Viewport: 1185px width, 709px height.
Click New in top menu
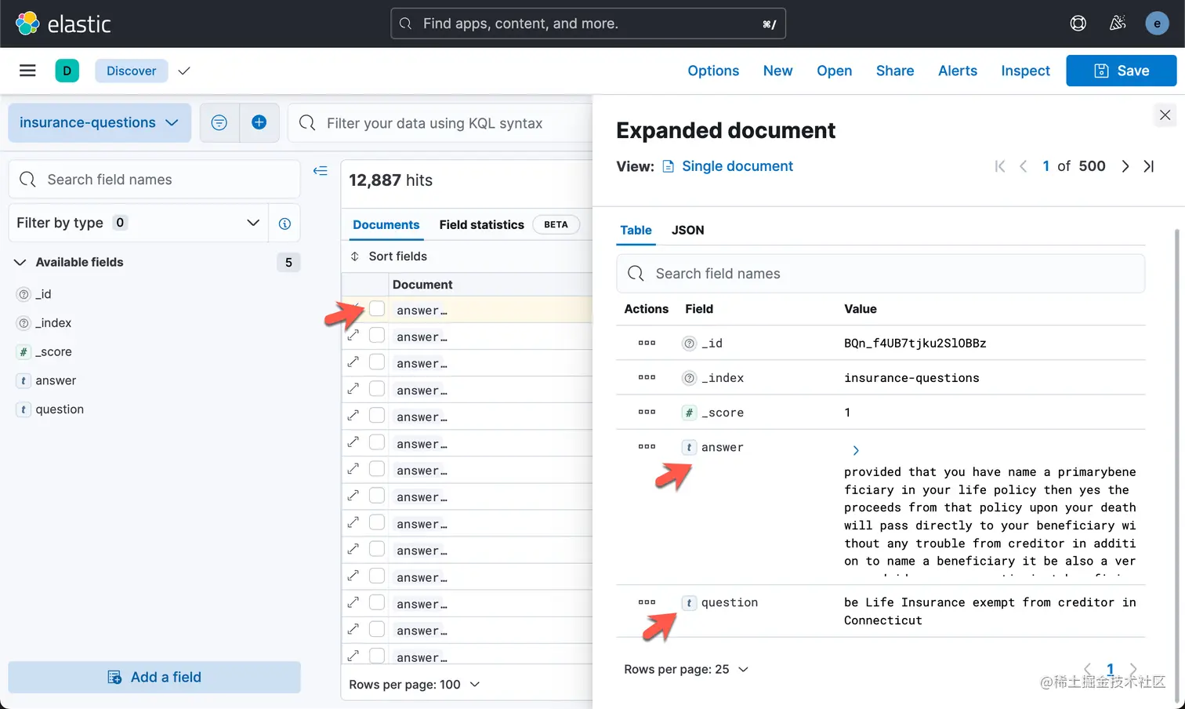coord(778,71)
